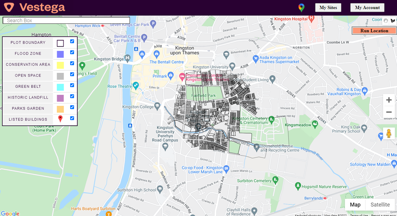Switch to Satellite map view
The image size is (397, 216).
380,205
